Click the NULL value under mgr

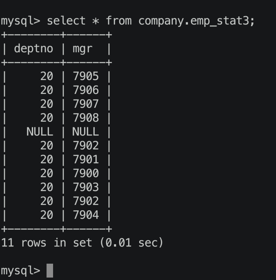click(86, 131)
